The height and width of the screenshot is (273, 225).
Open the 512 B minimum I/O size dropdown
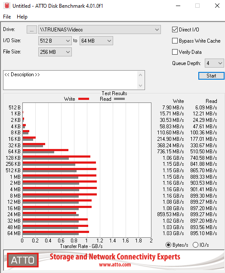click(x=55, y=41)
